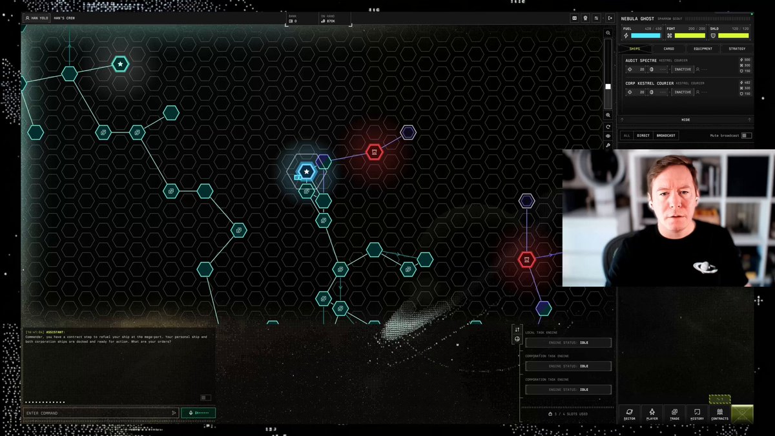Click the striped notification badge above Contracts
Image resolution: width=775 pixels, height=436 pixels.
[719, 399]
